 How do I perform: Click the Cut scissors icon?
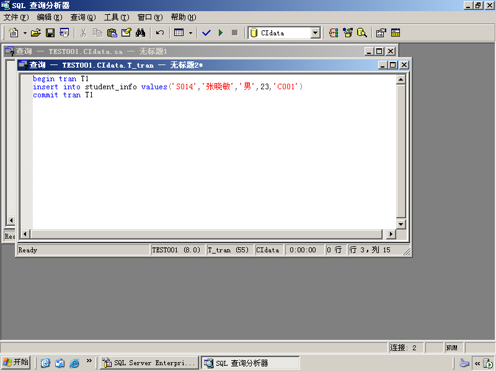[x=83, y=33]
